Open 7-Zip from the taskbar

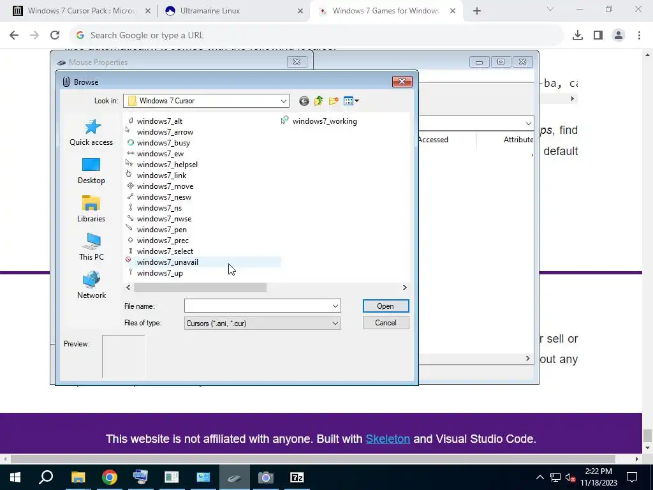[297, 477]
